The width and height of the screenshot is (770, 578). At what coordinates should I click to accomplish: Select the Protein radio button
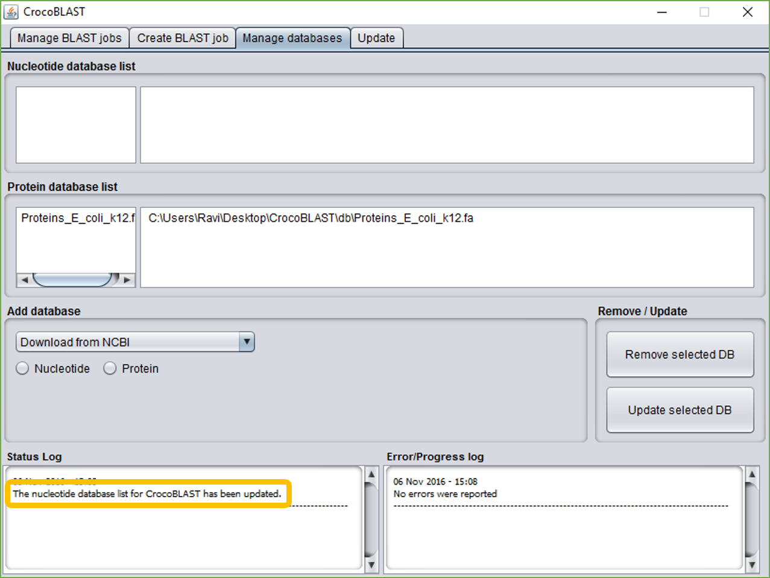click(110, 368)
